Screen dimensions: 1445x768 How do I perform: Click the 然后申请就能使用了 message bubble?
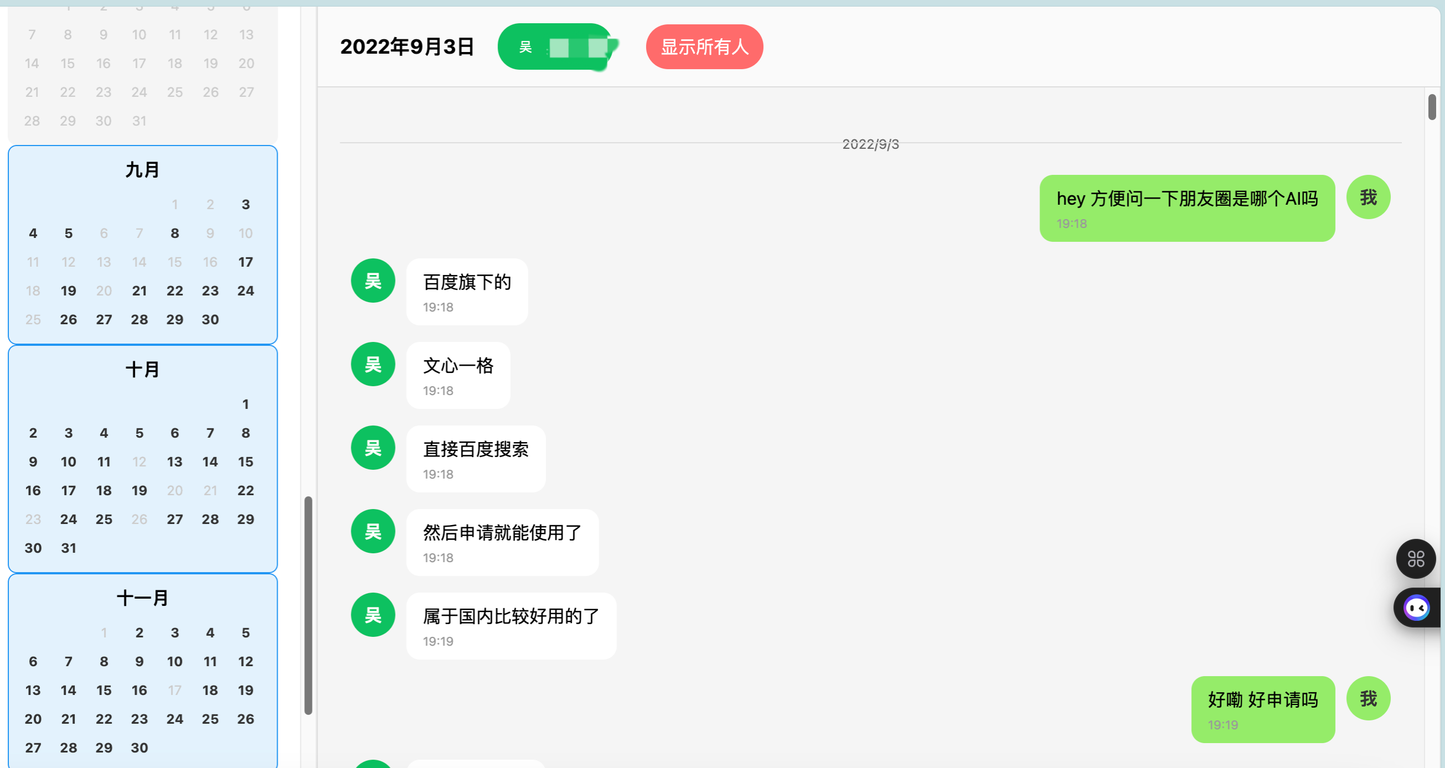point(503,542)
